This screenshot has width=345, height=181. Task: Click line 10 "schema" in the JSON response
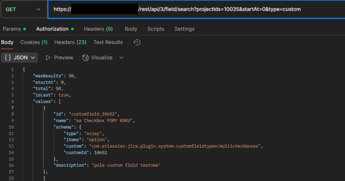pos(63,127)
